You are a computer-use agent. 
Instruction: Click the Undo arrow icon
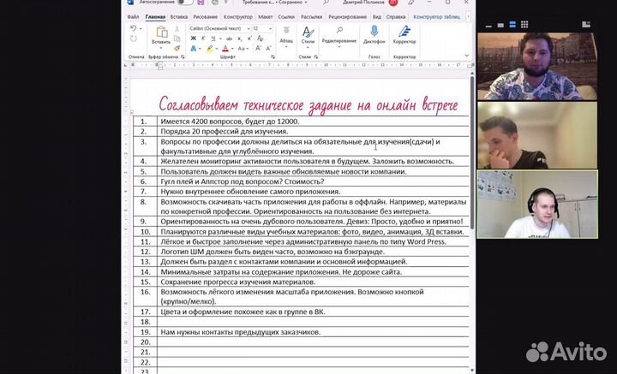(x=133, y=28)
